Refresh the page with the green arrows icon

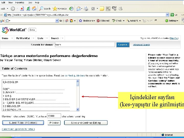(28, 9)
